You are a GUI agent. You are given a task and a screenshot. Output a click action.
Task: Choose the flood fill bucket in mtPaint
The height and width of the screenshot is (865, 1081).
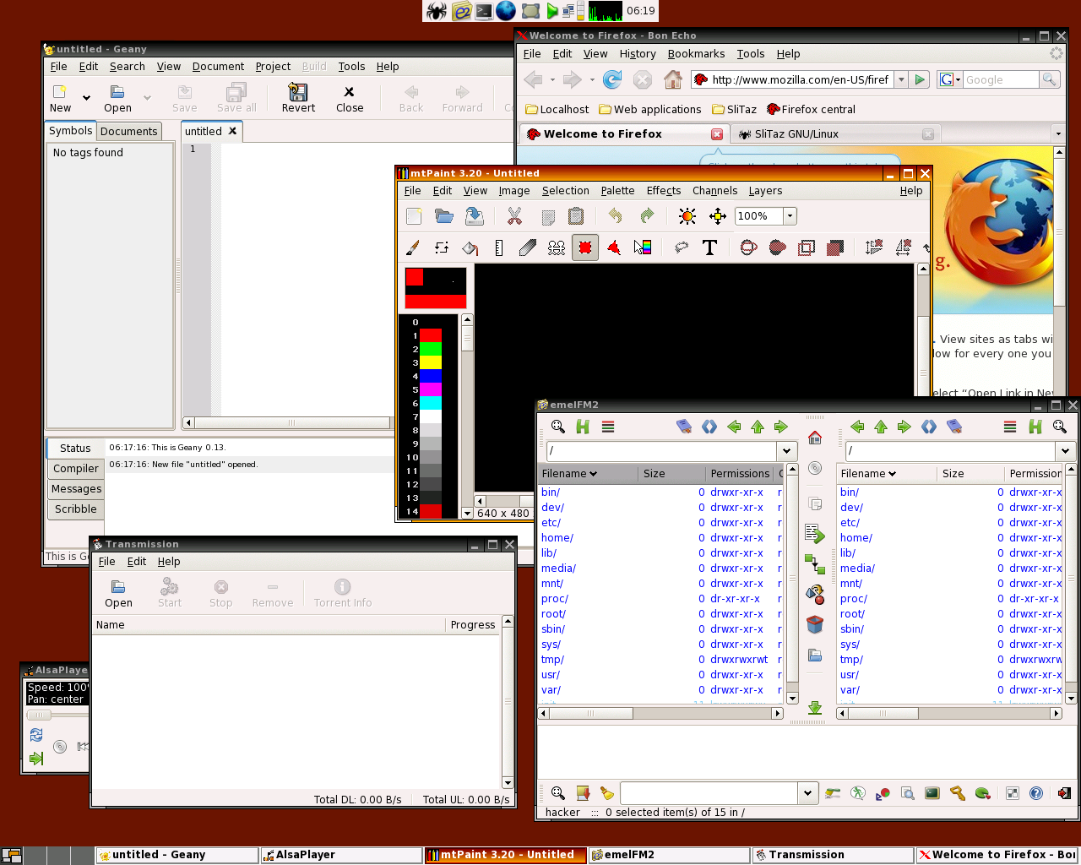[x=470, y=248]
